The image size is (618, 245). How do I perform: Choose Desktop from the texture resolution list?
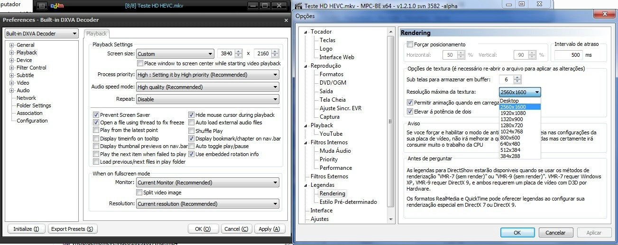(520, 101)
